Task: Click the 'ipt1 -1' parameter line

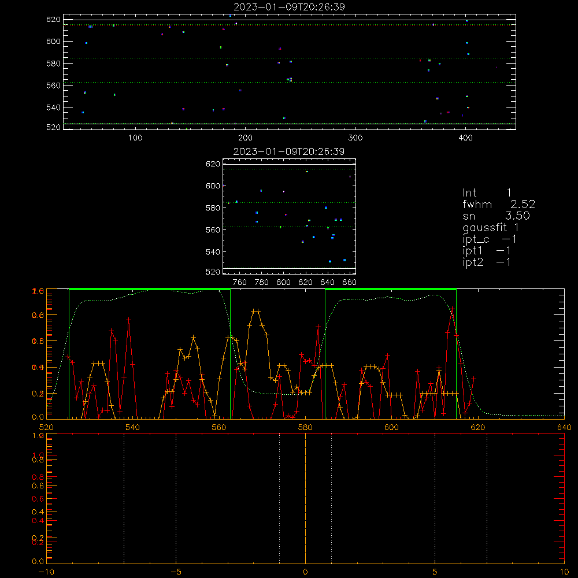Action: click(x=487, y=251)
